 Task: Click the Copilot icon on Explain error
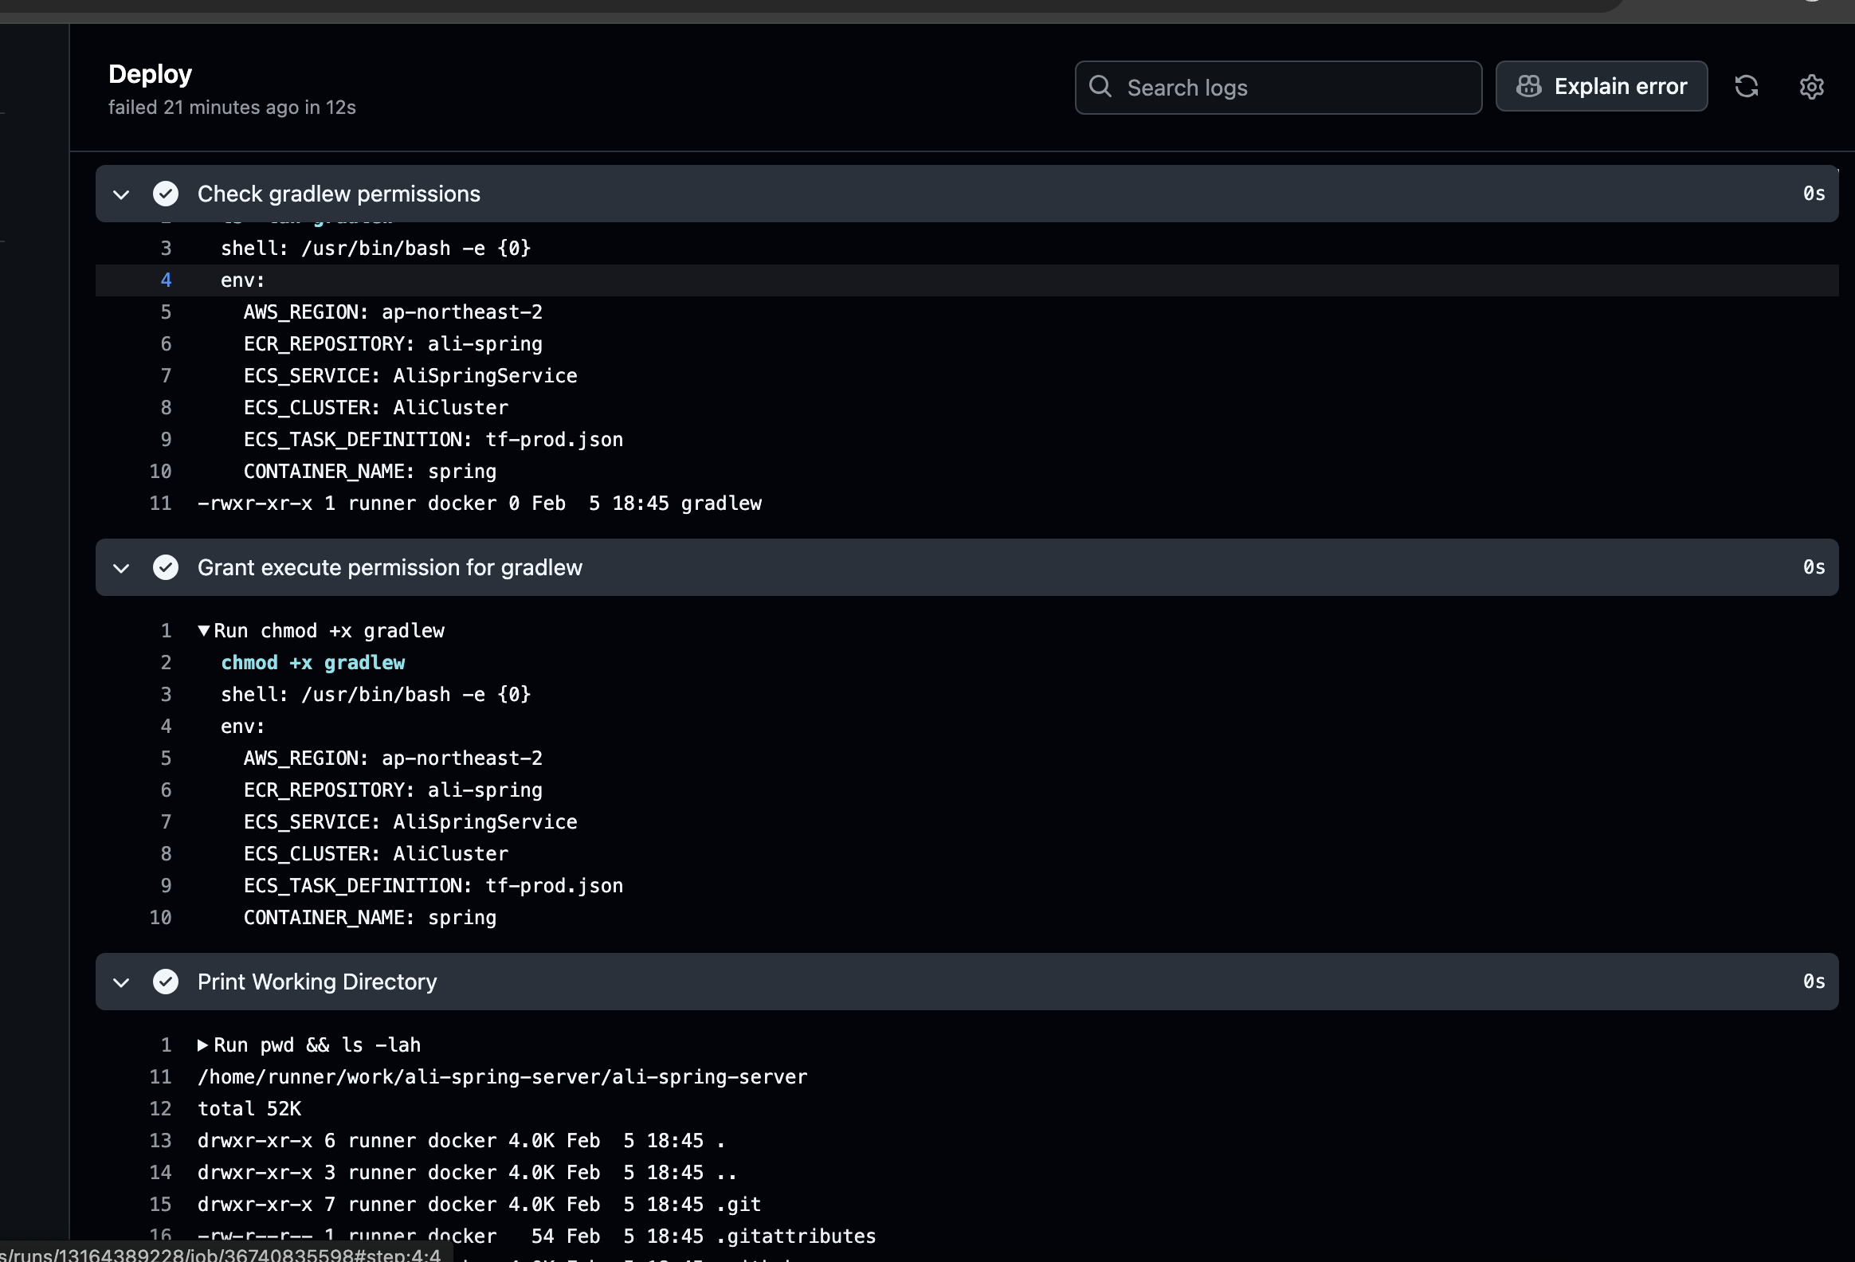[1528, 86]
